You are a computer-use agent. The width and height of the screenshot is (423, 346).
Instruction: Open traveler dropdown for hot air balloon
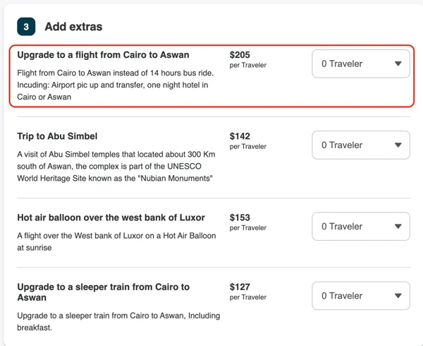pos(361,227)
